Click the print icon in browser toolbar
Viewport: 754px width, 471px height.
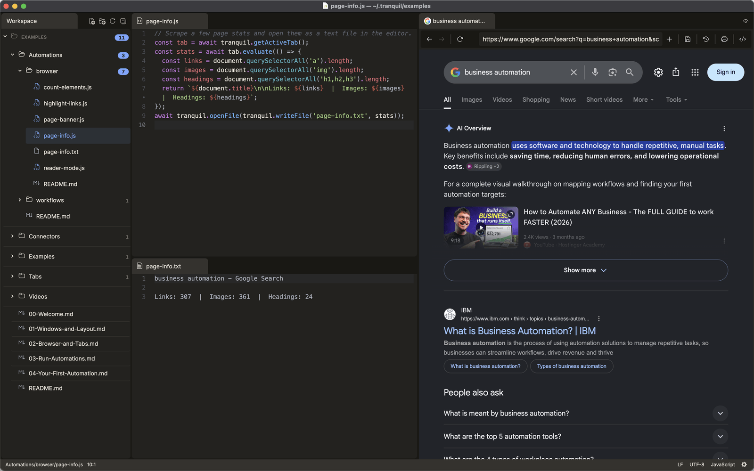coord(724,39)
